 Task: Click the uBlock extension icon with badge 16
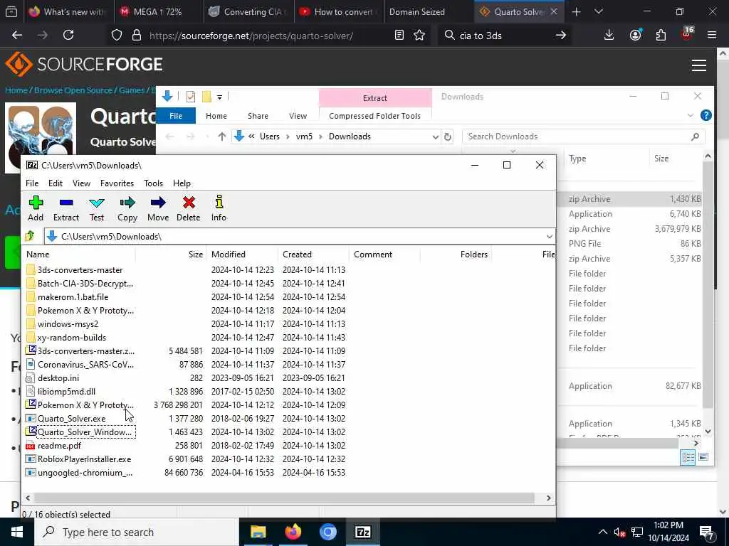[x=687, y=34]
